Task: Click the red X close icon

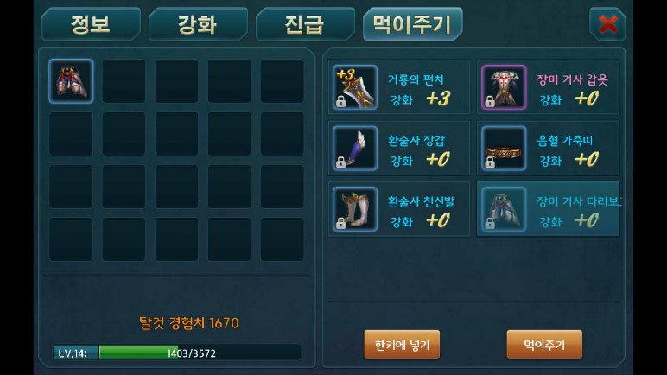Action: click(x=607, y=24)
